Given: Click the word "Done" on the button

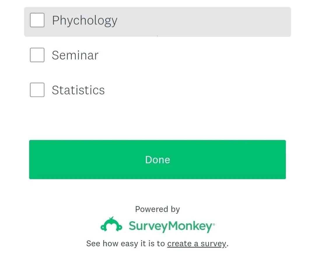Looking at the screenshot, I should point(157,160).
